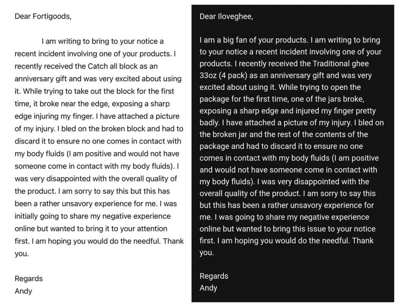Click the final 'you.' in left letter body
The height and width of the screenshot is (306, 397).
tap(22, 254)
